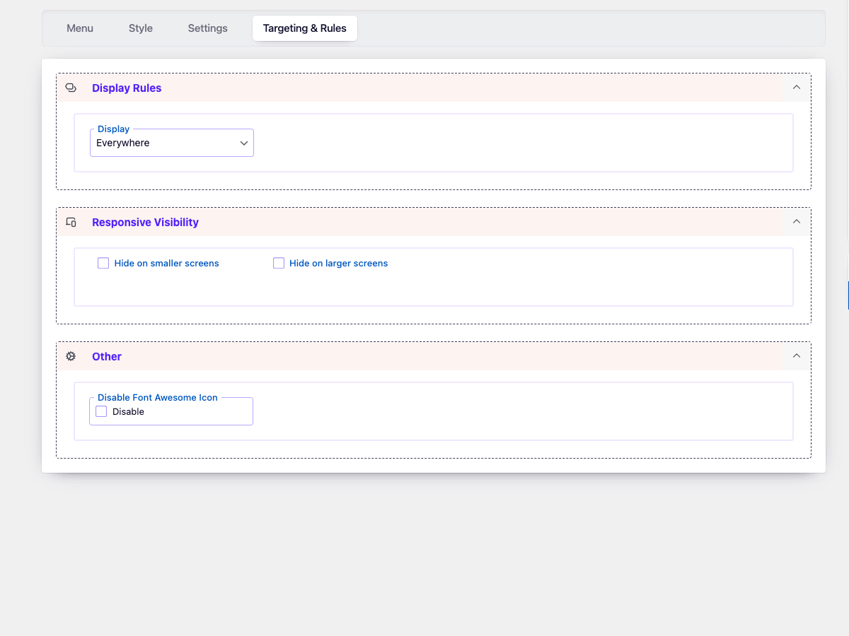
Task: Tick the Disable Font Awesome checkbox
Action: click(x=101, y=411)
